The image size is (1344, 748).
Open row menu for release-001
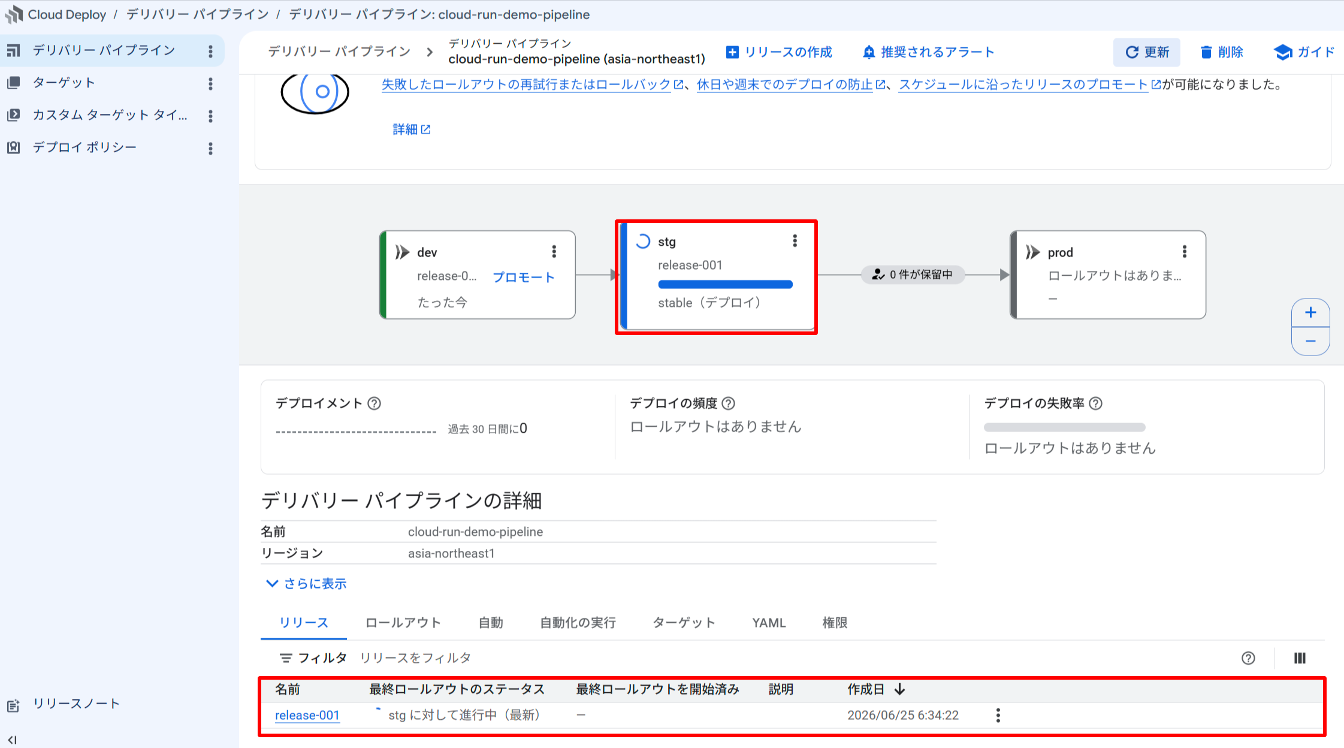tap(998, 715)
